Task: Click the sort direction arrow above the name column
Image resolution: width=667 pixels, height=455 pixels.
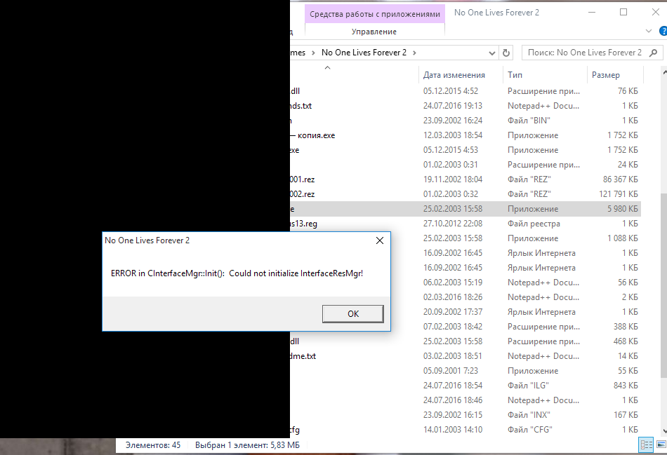Action: [x=327, y=67]
